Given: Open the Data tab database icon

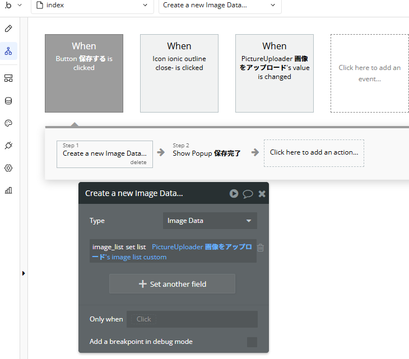Looking at the screenshot, I should pos(8,101).
